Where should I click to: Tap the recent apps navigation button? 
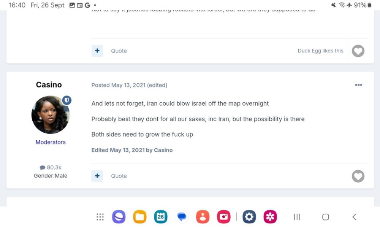[297, 217]
